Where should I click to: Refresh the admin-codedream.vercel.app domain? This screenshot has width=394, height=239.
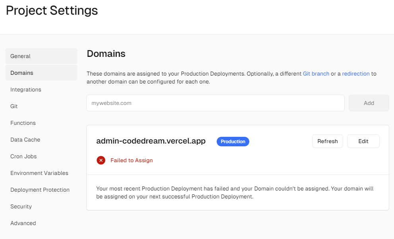[328, 141]
